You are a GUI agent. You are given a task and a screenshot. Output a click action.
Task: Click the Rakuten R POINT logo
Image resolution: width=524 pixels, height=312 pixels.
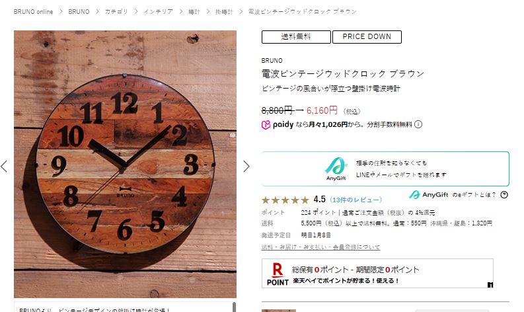[x=278, y=274]
